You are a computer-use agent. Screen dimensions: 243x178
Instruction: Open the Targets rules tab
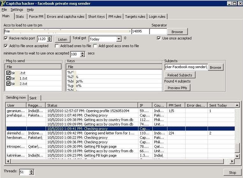[135, 17]
